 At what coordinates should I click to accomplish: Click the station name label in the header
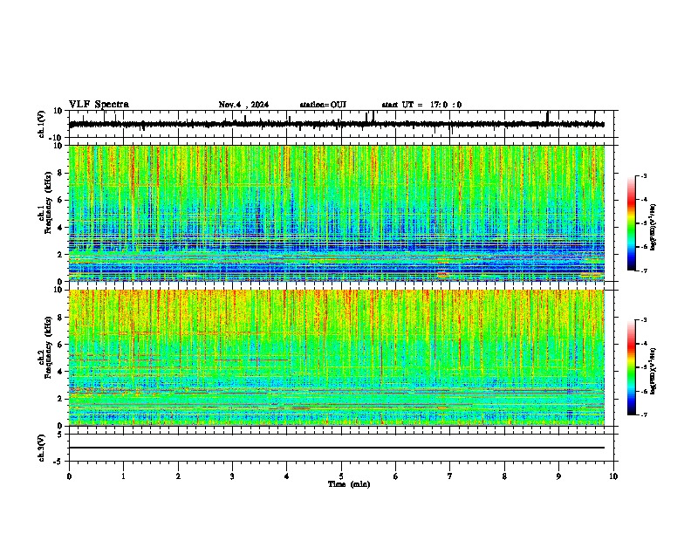coord(323,105)
